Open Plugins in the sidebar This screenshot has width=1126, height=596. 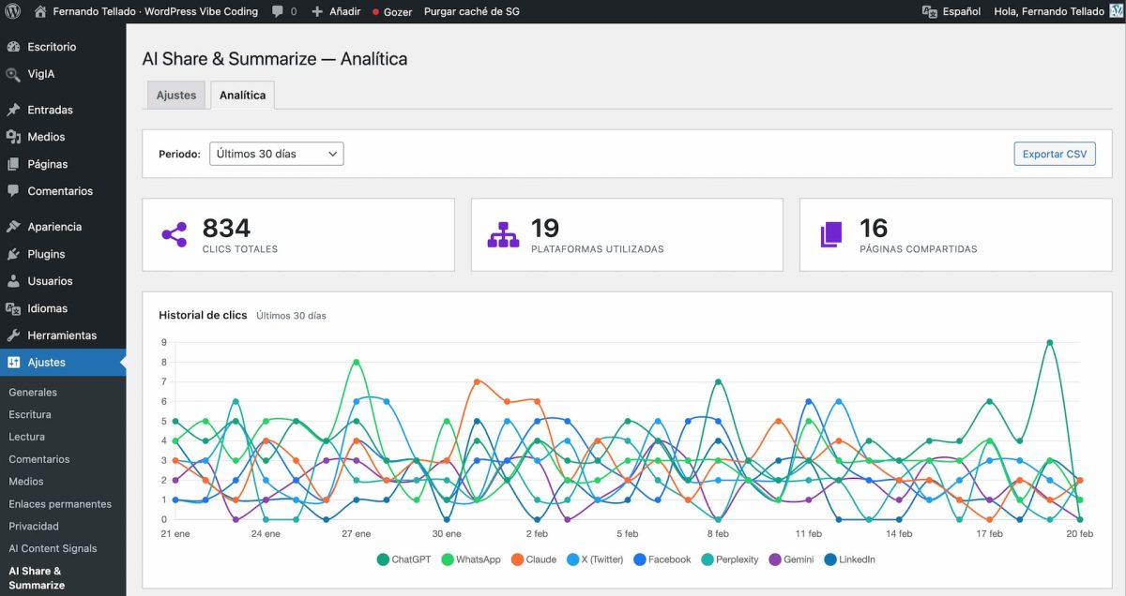click(x=63, y=254)
